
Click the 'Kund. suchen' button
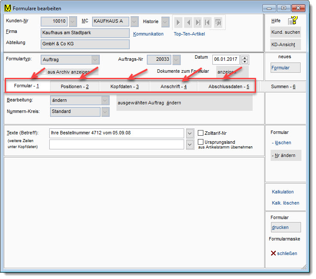click(286, 33)
